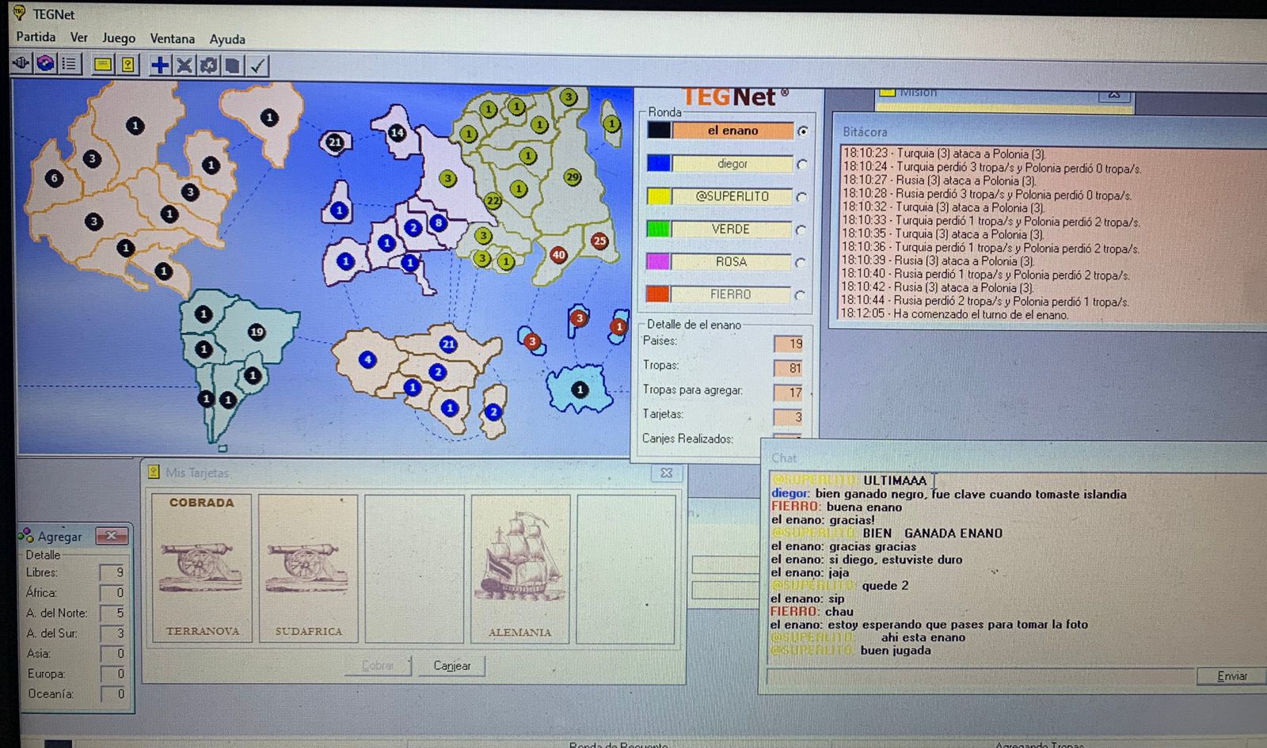Viewport: 1267px width, 748px height.
Task: Click the last Bitácora entry about el enano's turn
Action: pyautogui.click(x=954, y=314)
